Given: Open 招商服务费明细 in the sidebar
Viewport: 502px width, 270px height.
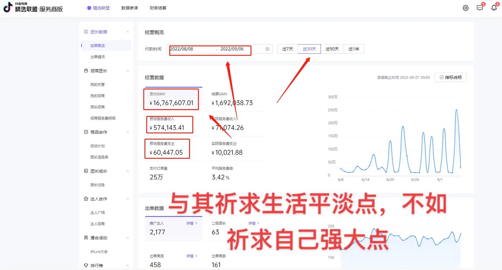Looking at the screenshot, I should pos(103,118).
